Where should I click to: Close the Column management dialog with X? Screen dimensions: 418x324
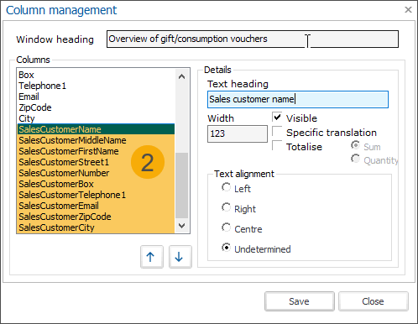[408, 10]
